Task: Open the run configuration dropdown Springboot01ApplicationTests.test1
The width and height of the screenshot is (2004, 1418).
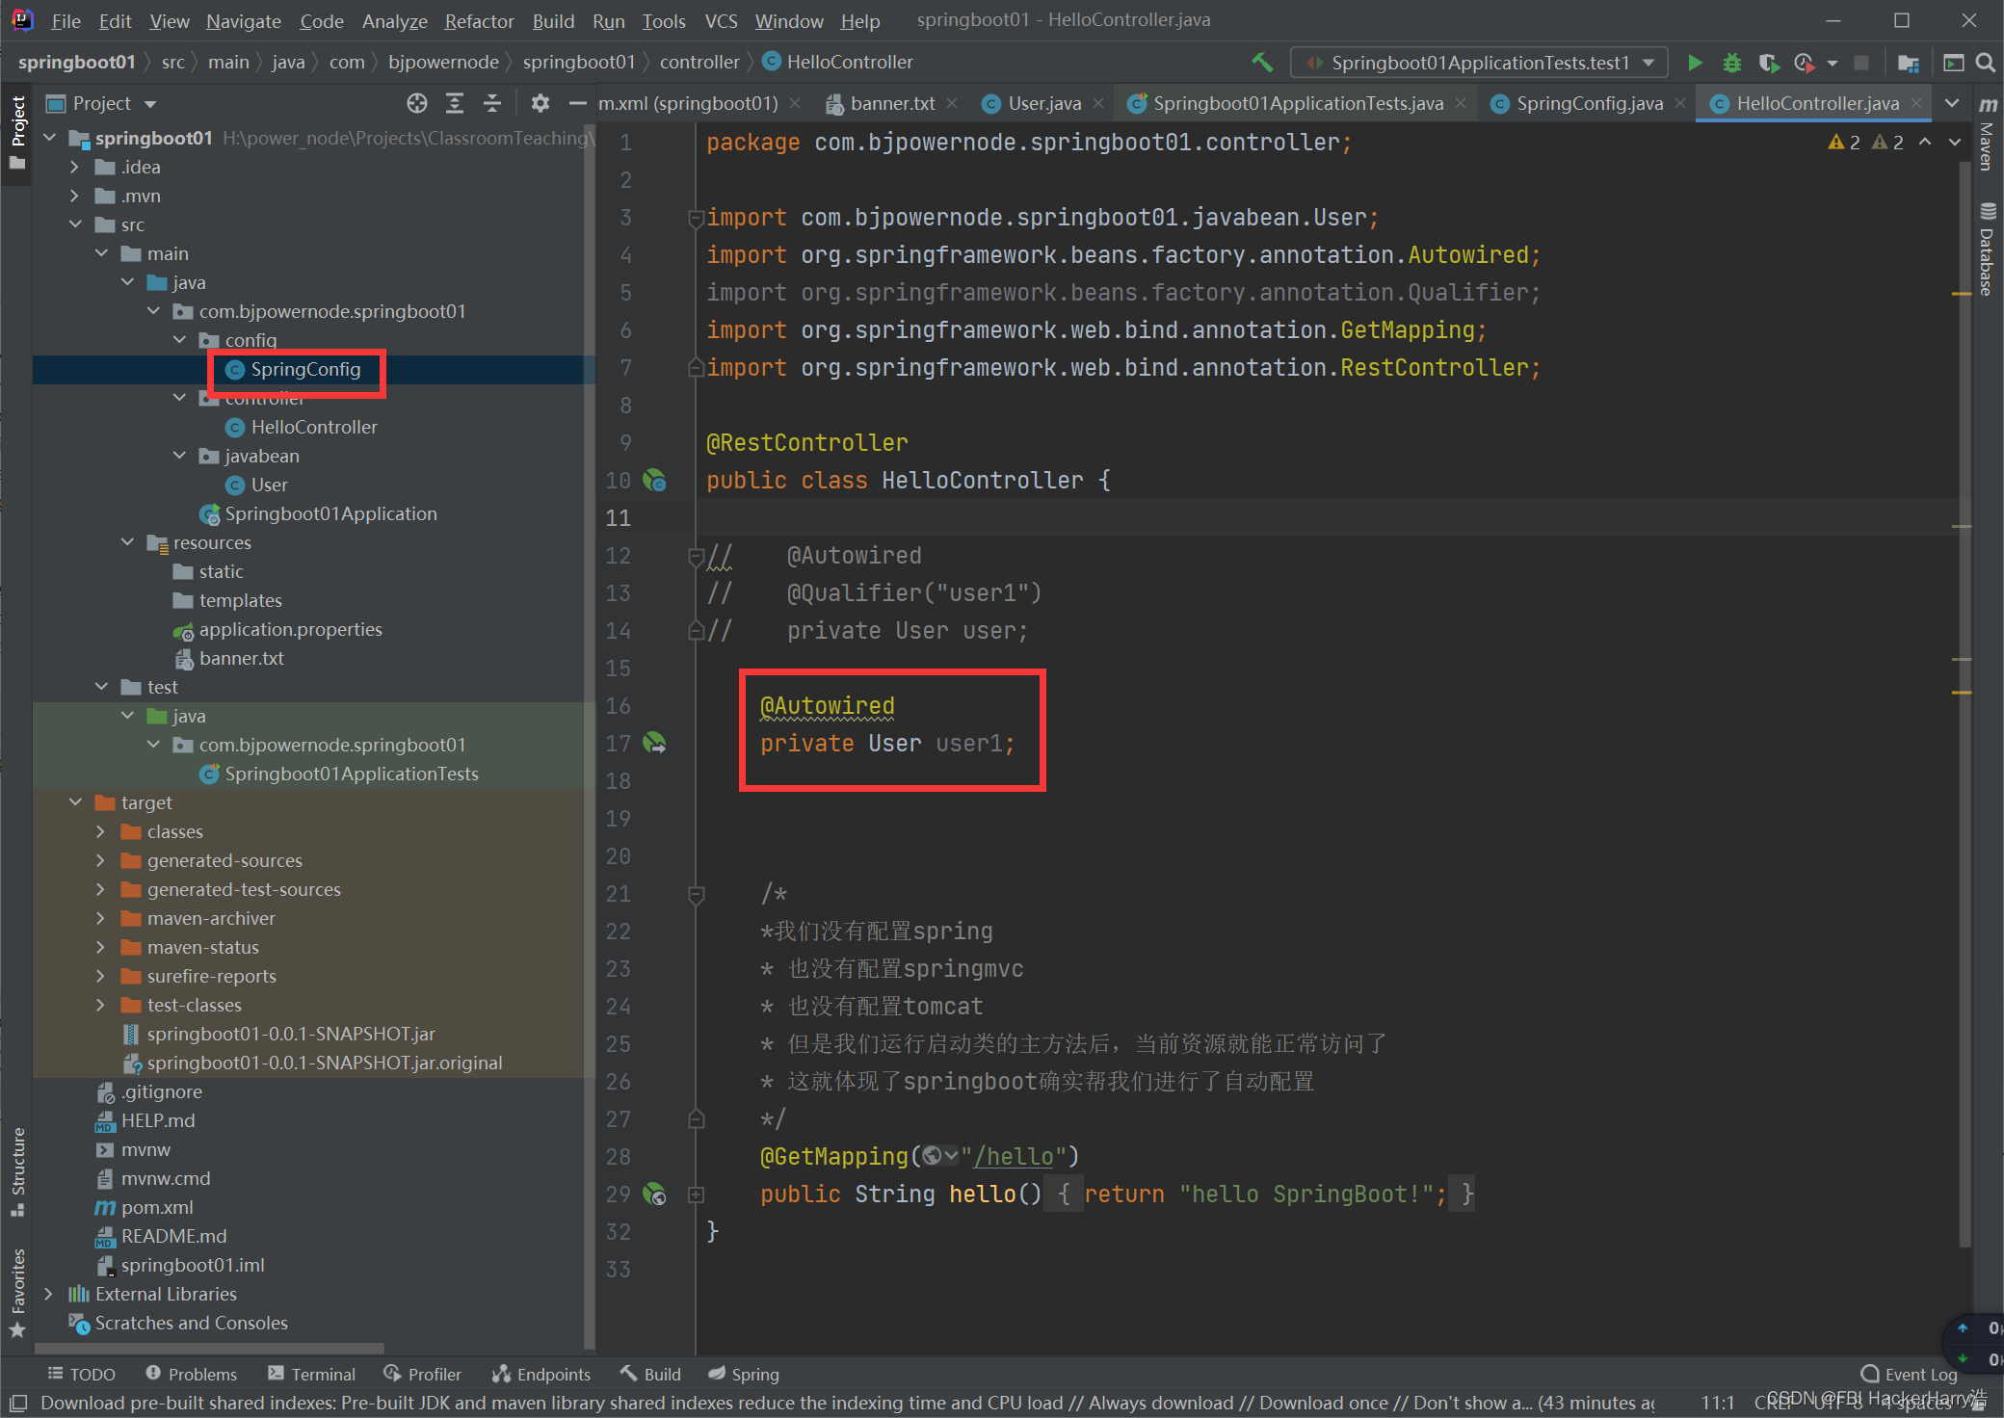Action: (x=1478, y=63)
